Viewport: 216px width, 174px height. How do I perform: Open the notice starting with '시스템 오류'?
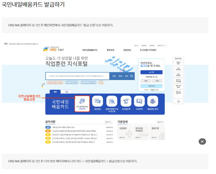[x=74, y=131]
